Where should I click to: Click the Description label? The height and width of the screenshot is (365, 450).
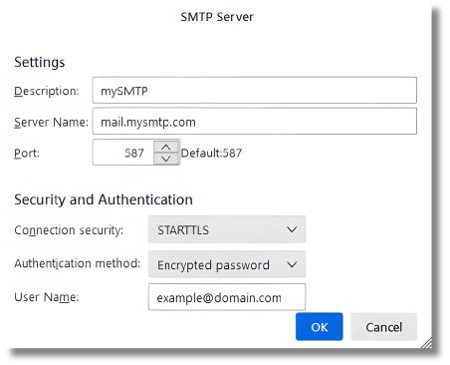[x=47, y=91]
